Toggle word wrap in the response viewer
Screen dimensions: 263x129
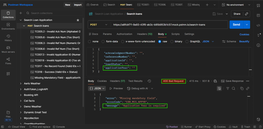click(x=219, y=88)
